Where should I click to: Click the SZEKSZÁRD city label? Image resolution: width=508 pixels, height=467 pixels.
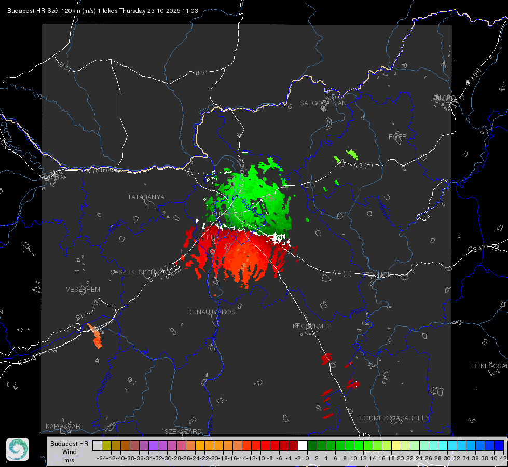click(x=183, y=431)
